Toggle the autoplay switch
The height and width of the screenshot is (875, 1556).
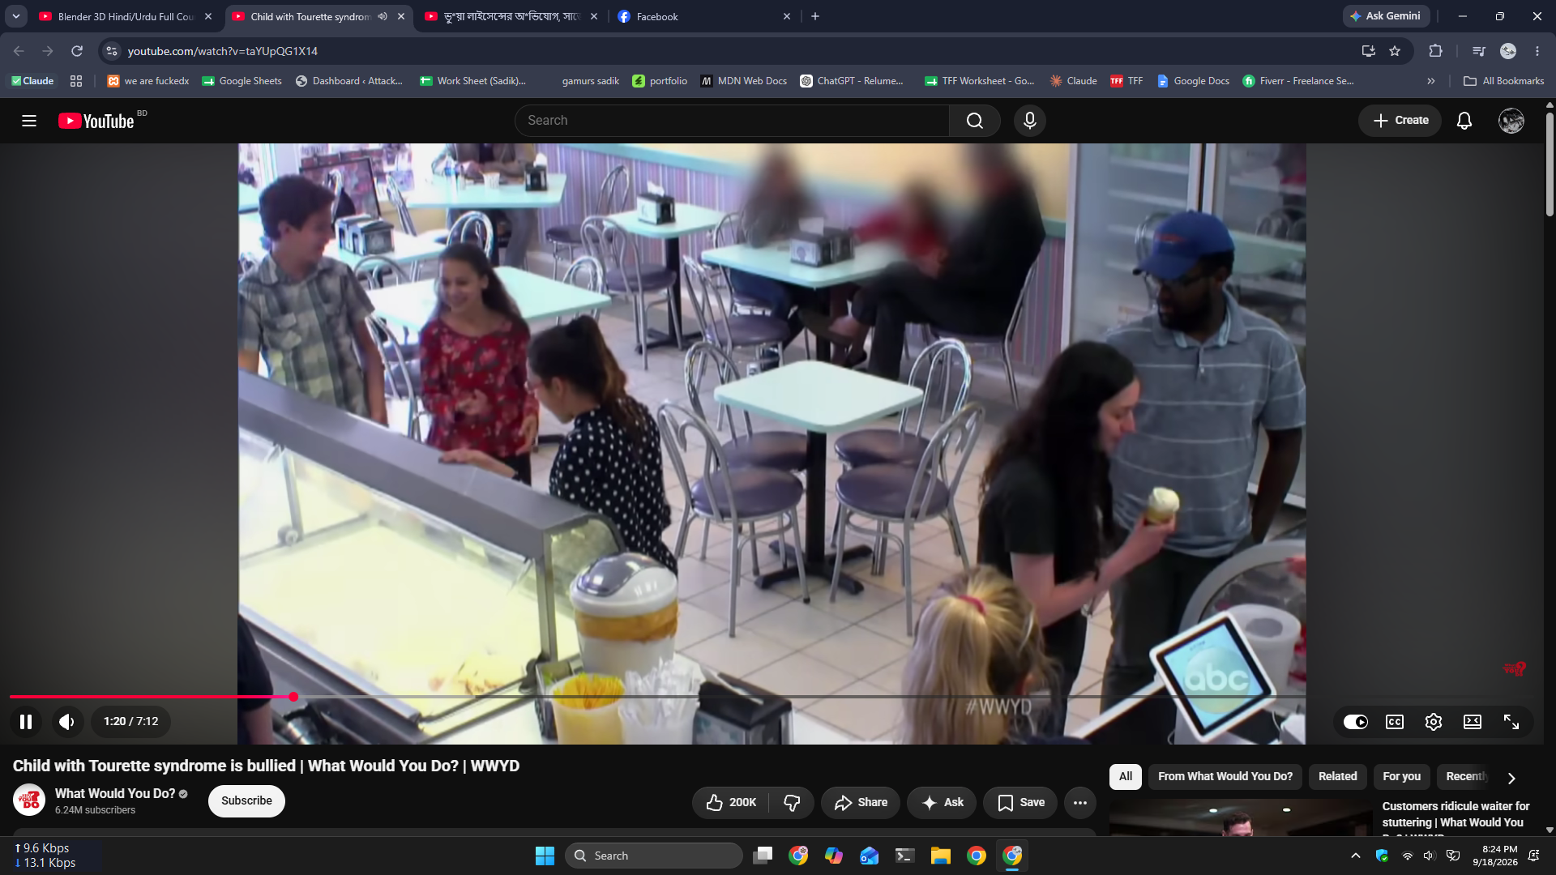(x=1356, y=722)
